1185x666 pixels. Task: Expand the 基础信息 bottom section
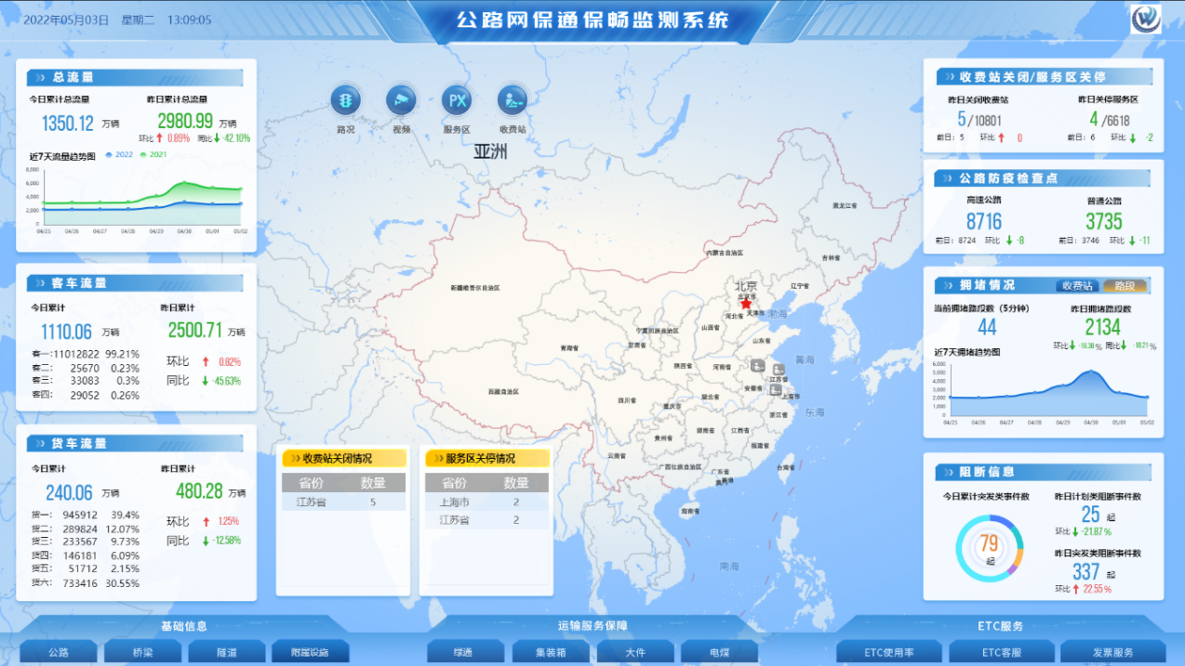point(184,626)
